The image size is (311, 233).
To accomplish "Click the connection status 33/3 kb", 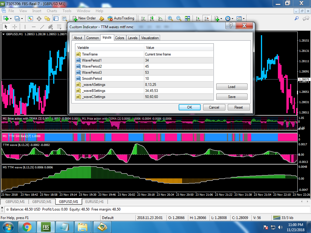I will pos(283,218).
